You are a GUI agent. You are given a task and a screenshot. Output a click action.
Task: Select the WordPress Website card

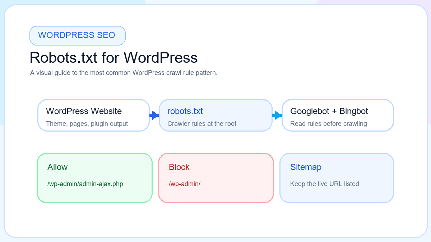coord(93,115)
